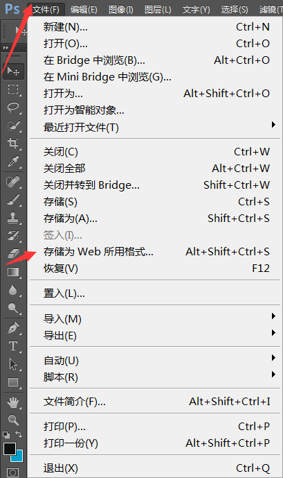Select the Hand tool
The image size is (283, 478).
(x=12, y=402)
